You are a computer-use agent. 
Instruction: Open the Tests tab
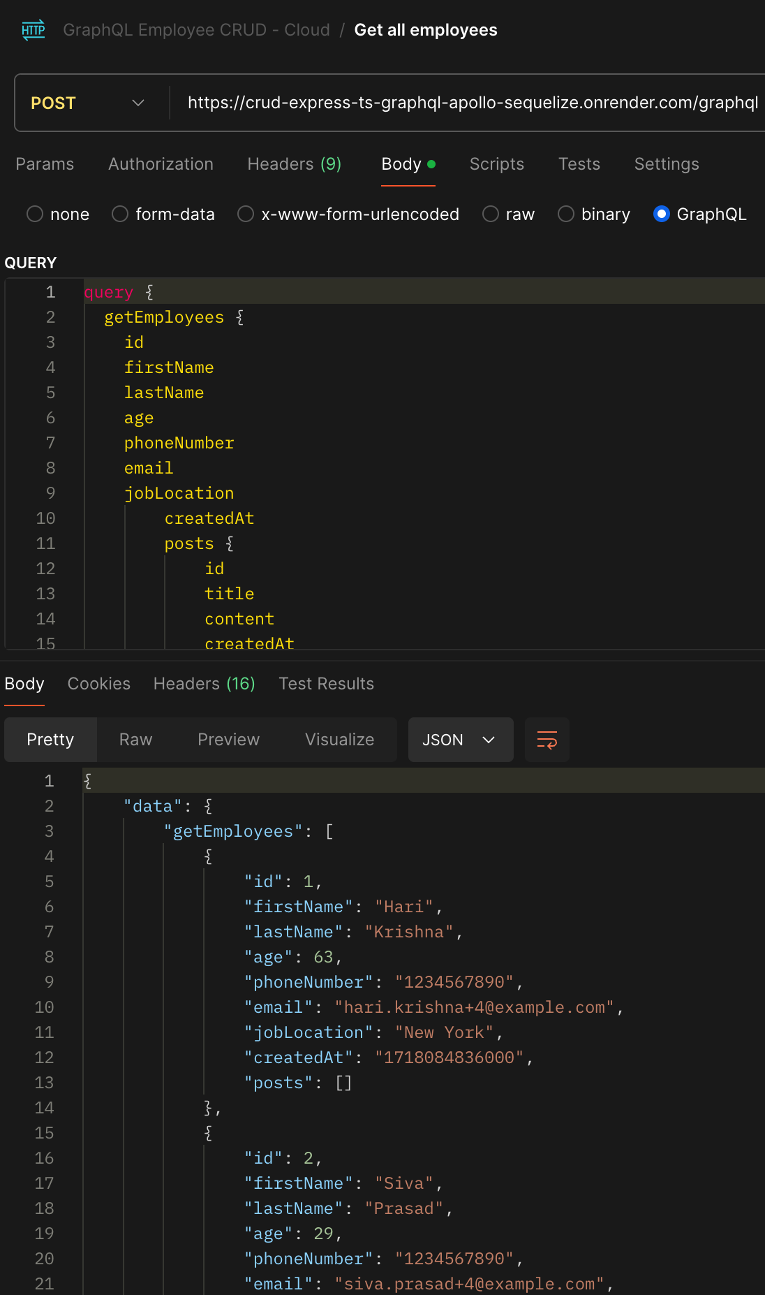(579, 164)
